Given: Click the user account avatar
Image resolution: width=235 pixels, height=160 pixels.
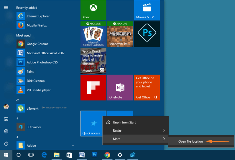Looking at the screenshot, I should pyautogui.click(x=6, y=107).
